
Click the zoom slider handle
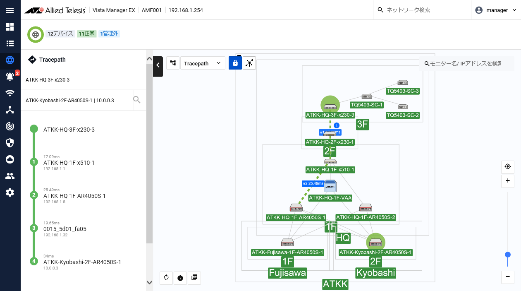tap(508, 254)
